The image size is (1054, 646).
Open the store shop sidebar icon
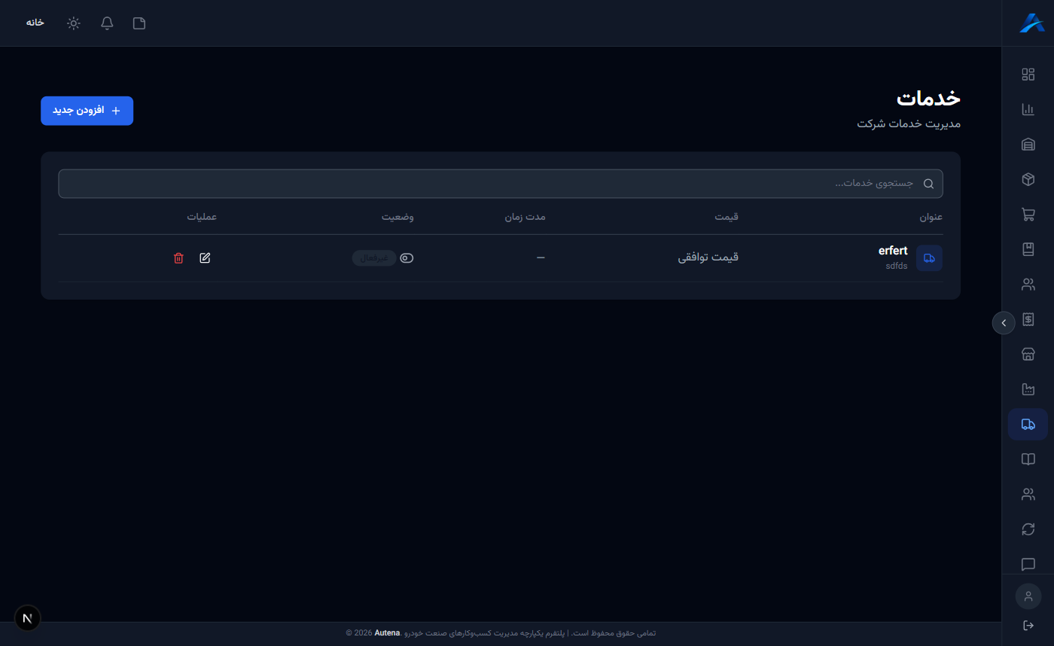coord(1028,354)
